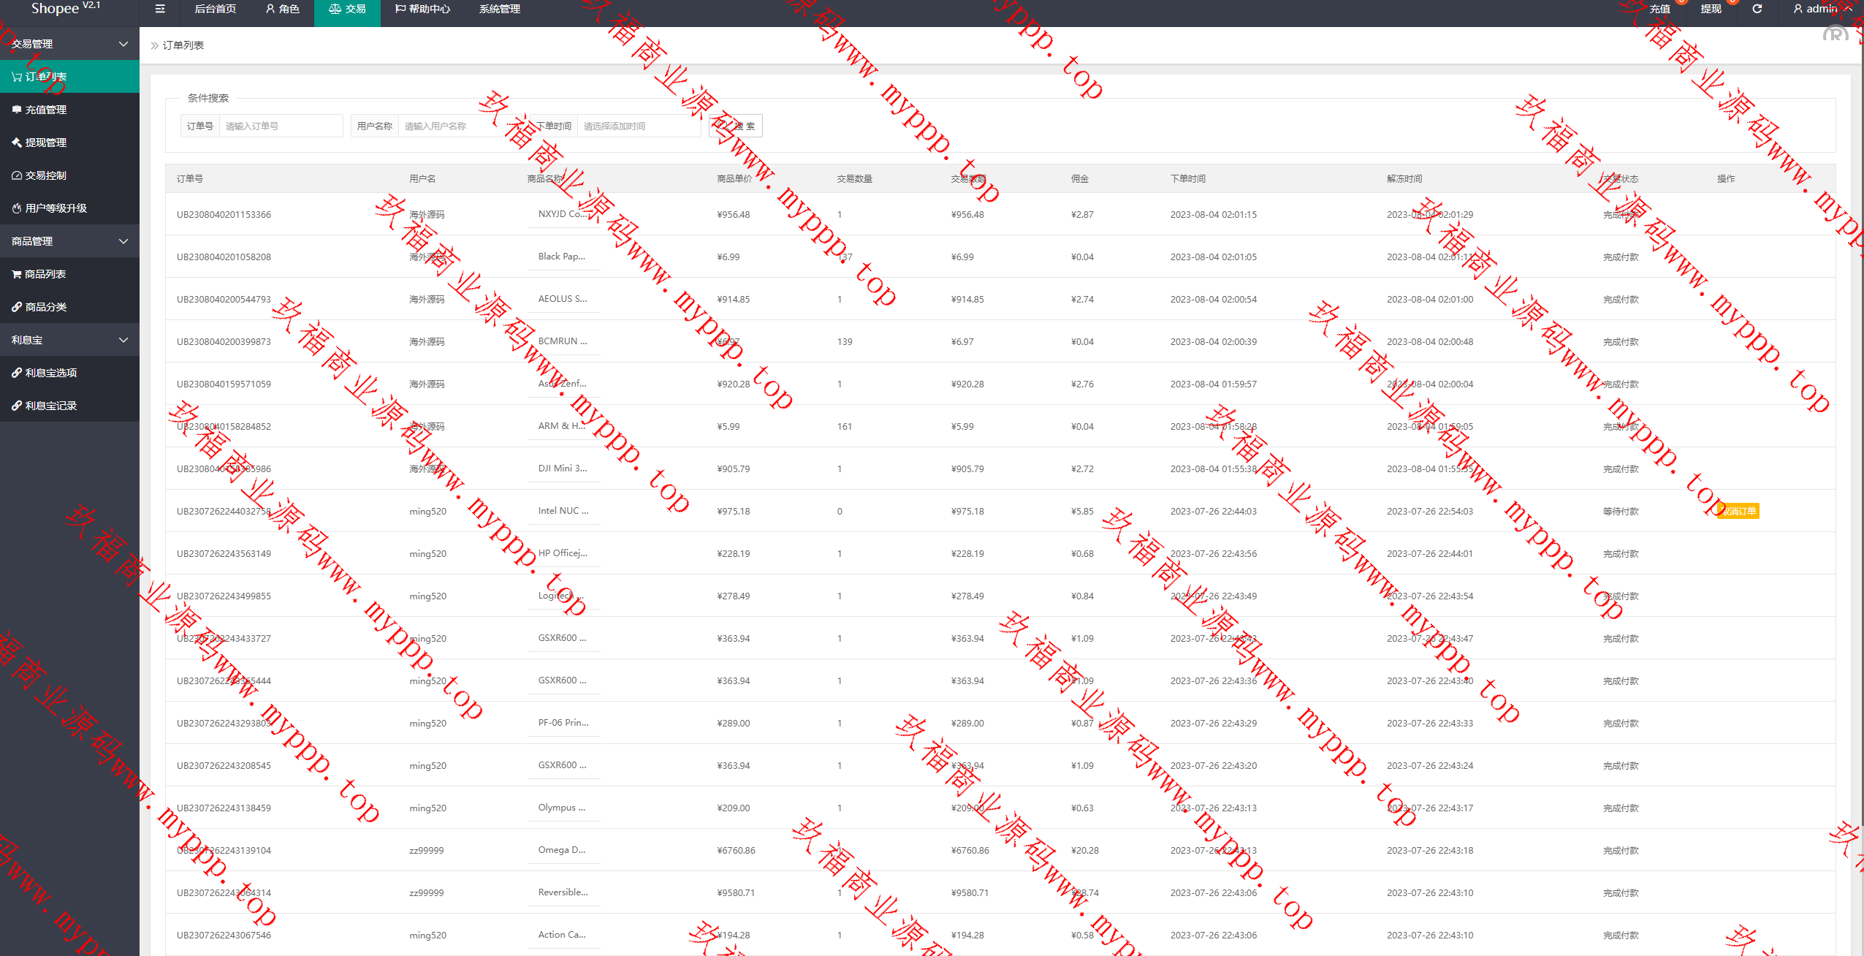Viewport: 1864px width, 956px height.
Task: Open 用户等级升级 in sidebar
Action: coord(56,208)
